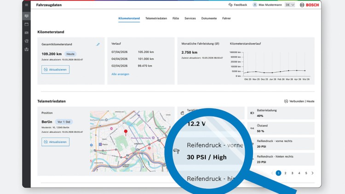
Task: Click the 2.750 km monthly value
Action: [x=190, y=52]
